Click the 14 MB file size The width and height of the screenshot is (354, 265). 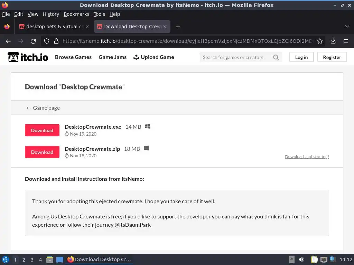point(133,127)
